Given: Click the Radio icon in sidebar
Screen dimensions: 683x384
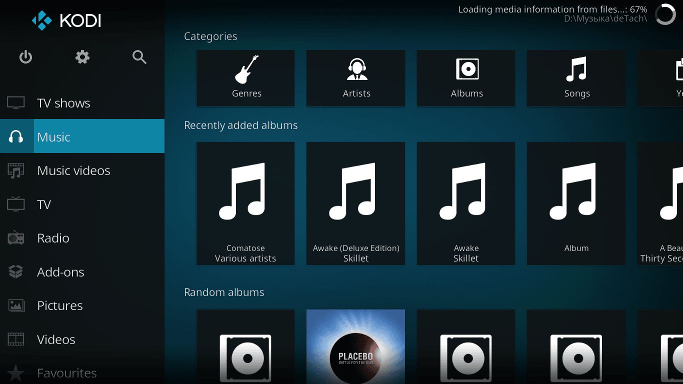Looking at the screenshot, I should click(16, 238).
